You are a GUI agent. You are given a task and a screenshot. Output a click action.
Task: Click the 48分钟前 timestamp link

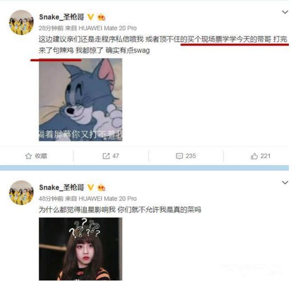[x=51, y=199]
